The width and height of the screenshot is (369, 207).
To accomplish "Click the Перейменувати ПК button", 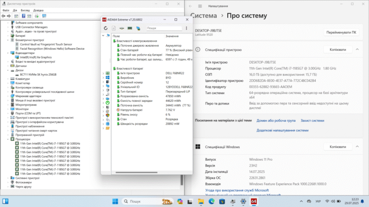I will click(x=341, y=33).
